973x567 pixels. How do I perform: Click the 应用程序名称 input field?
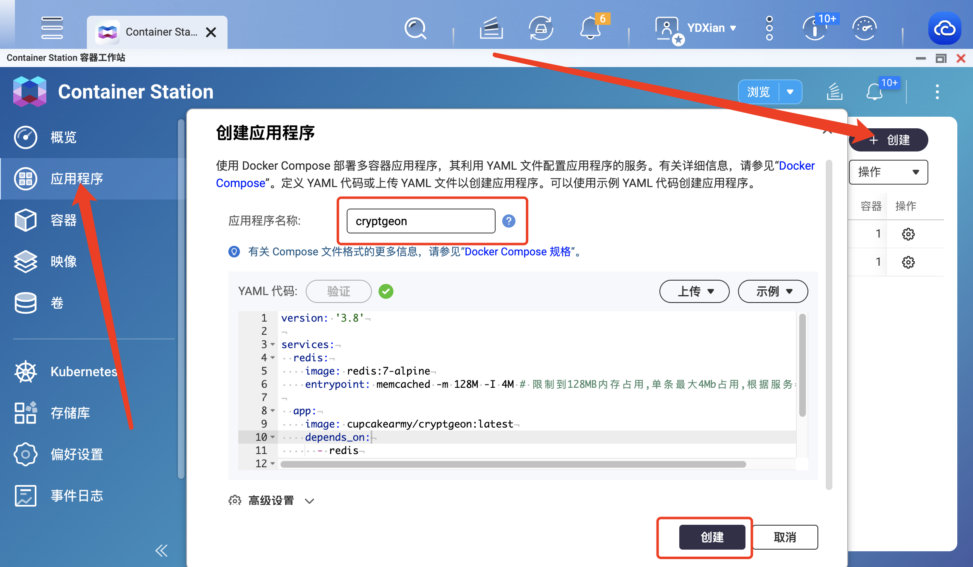(420, 221)
